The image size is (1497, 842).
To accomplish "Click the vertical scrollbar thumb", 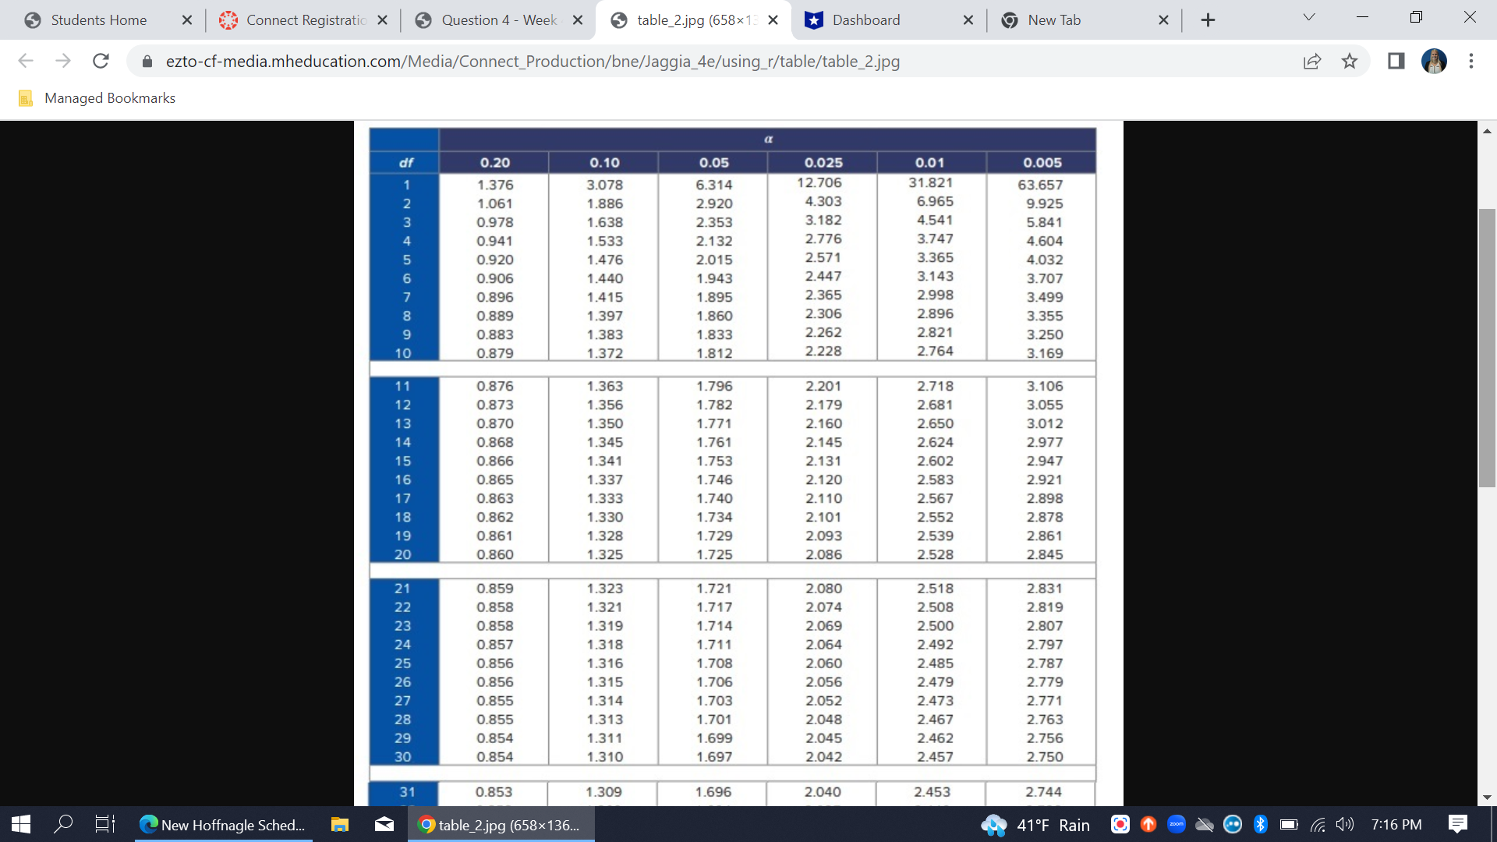I will pyautogui.click(x=1487, y=348).
